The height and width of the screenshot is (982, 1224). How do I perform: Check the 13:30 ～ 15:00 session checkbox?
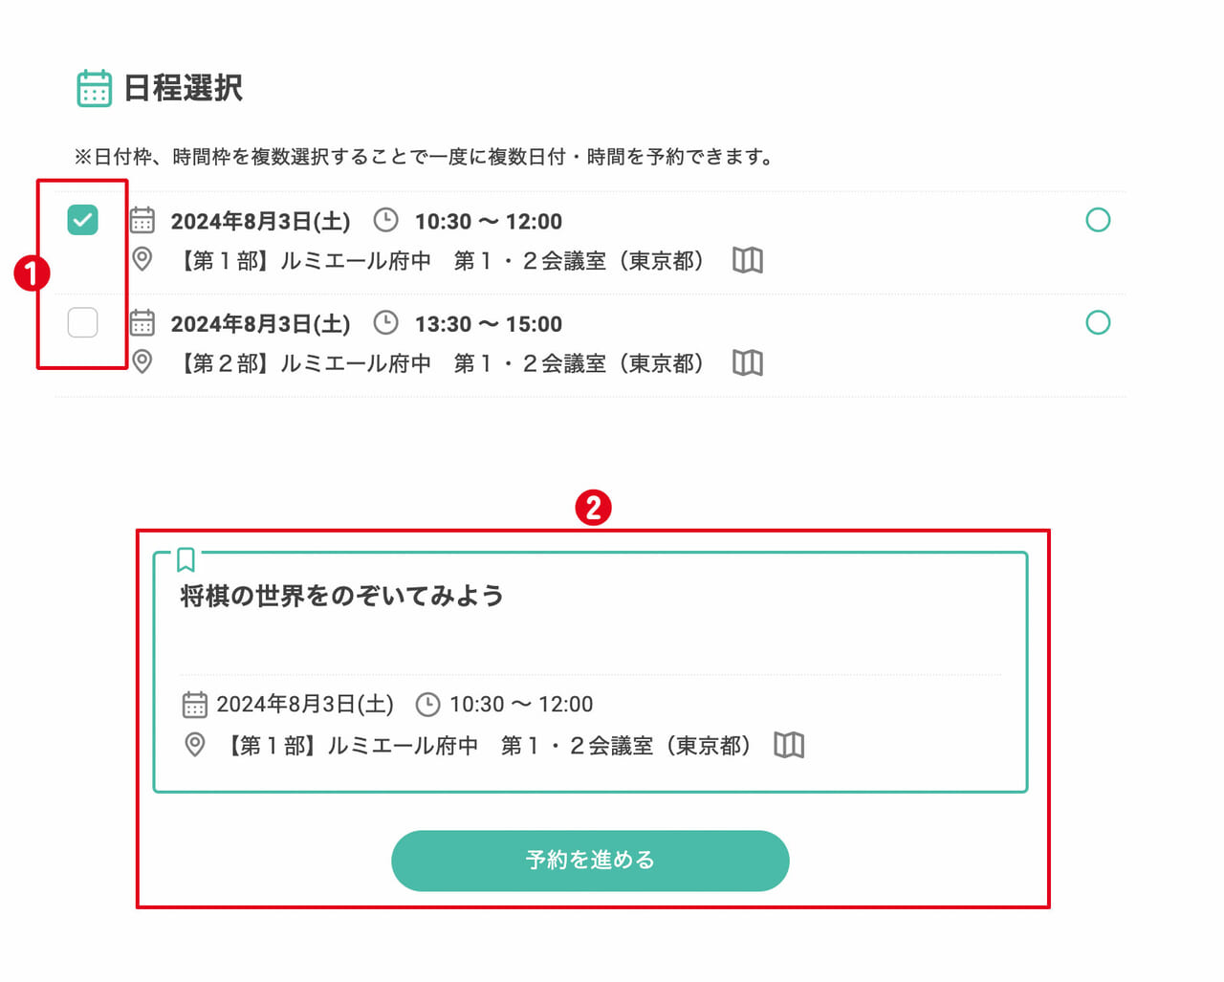tap(83, 322)
